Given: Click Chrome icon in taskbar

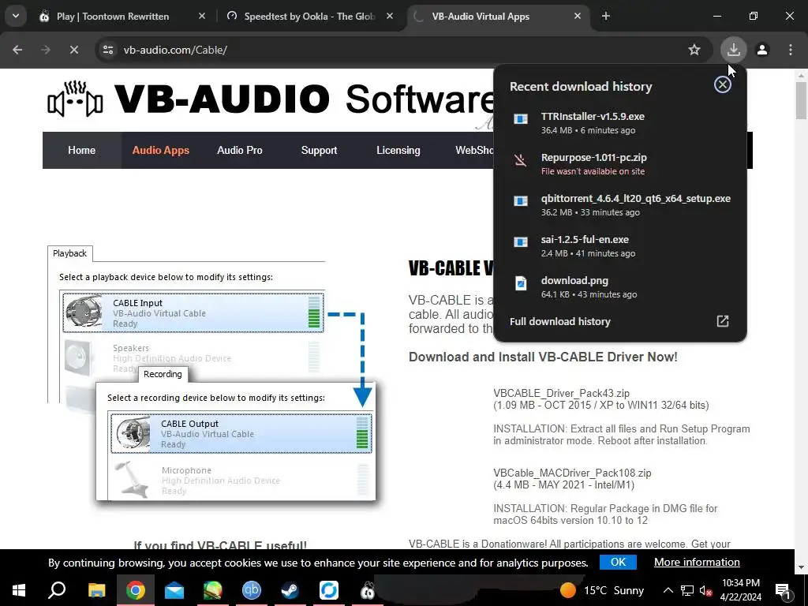Looking at the screenshot, I should coord(136,590).
